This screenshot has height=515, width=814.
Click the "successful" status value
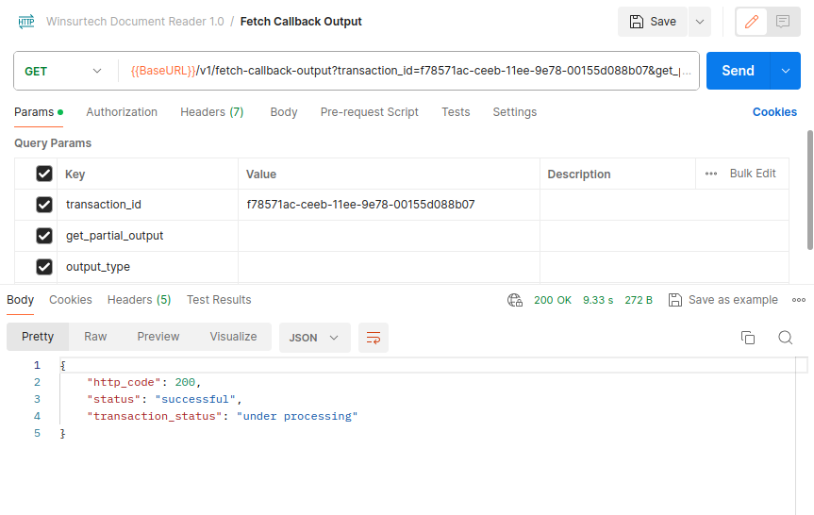point(195,399)
